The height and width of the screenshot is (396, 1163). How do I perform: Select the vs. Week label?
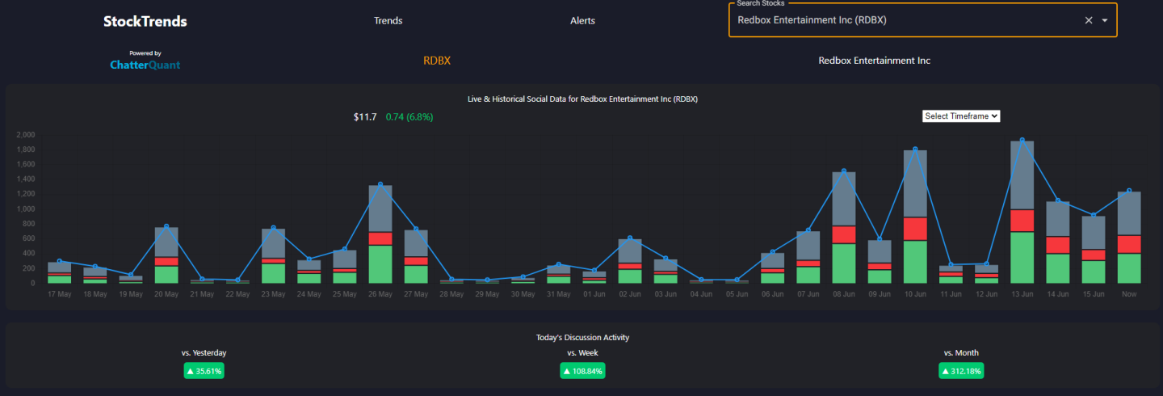tap(582, 352)
